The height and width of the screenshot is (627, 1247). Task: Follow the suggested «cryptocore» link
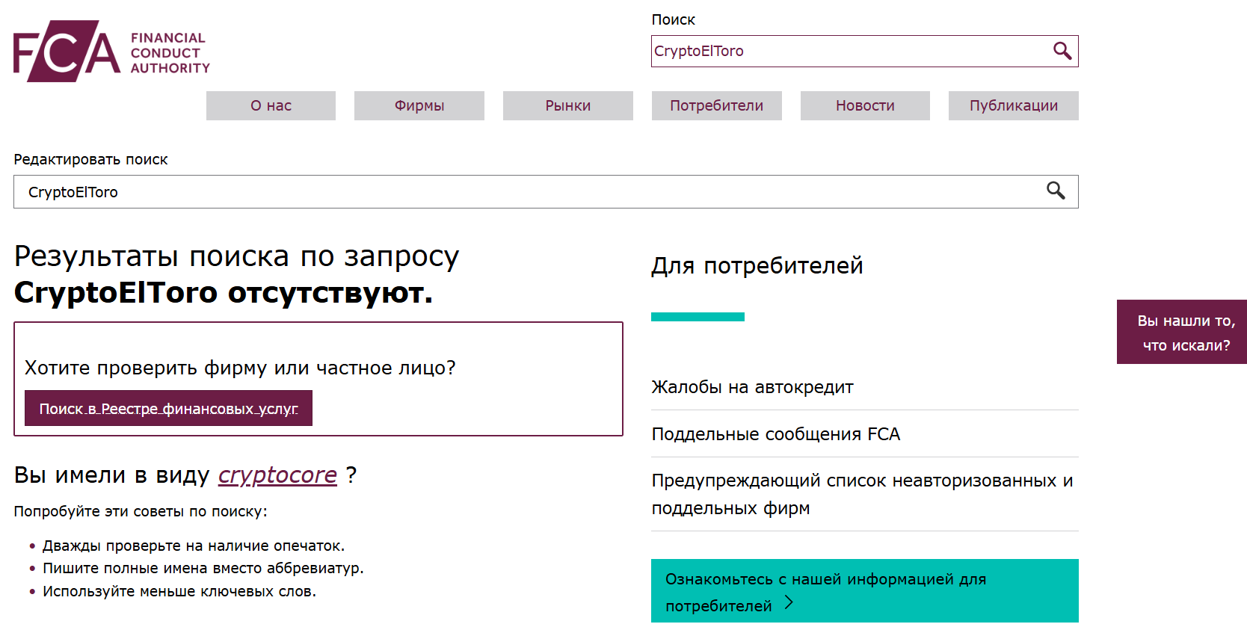point(277,475)
